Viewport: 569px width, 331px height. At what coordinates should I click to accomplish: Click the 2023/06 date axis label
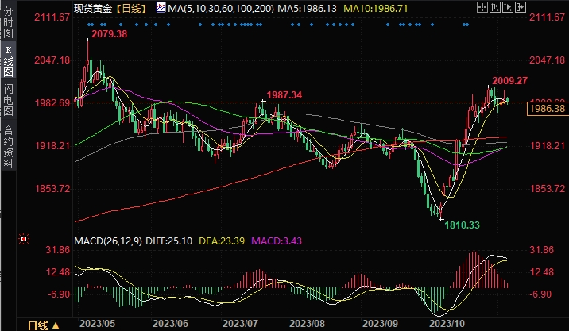pyautogui.click(x=170, y=323)
